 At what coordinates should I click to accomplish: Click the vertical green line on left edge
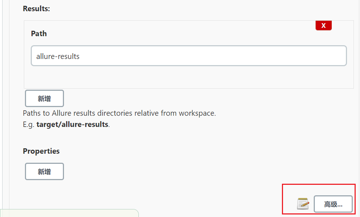pos(3,109)
